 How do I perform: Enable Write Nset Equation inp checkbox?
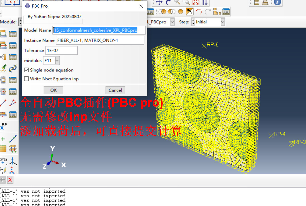[27, 79]
